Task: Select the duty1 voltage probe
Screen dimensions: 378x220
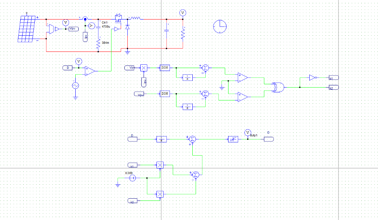Action: pos(248,132)
